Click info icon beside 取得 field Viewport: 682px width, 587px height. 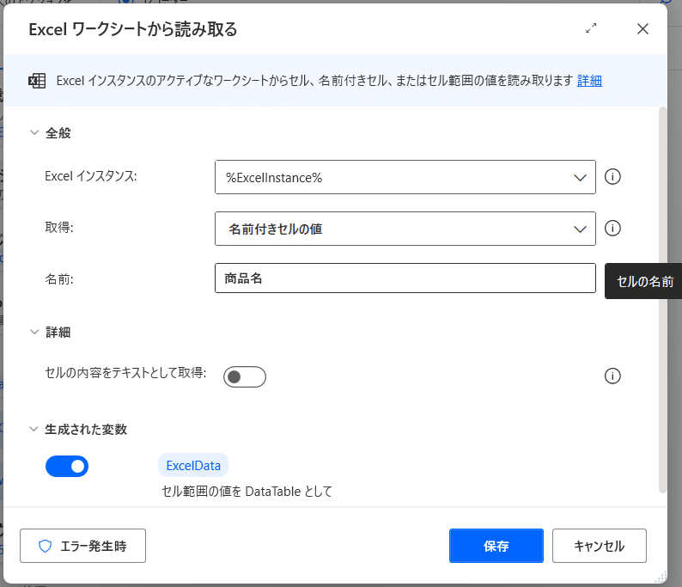(x=612, y=228)
